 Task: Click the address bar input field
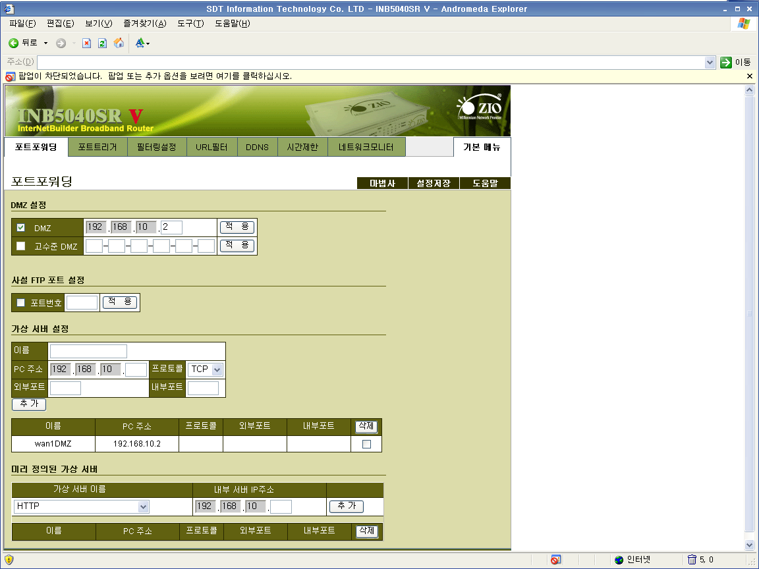coord(371,63)
